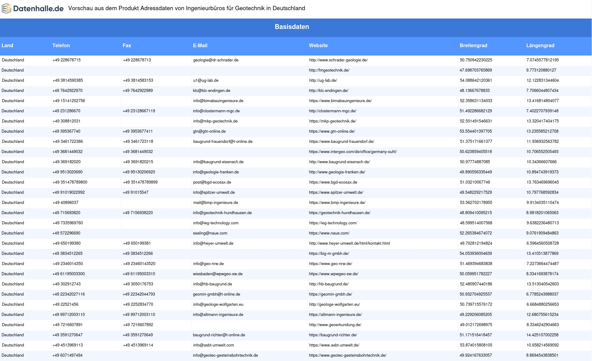Click email info@clostermann-mgc.de
The image size is (592, 361).
click(216, 111)
